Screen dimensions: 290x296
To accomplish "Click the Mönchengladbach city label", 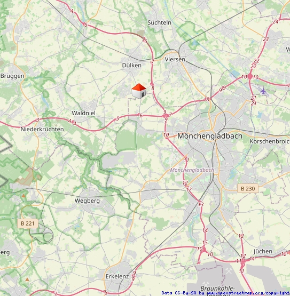I will (210, 136).
